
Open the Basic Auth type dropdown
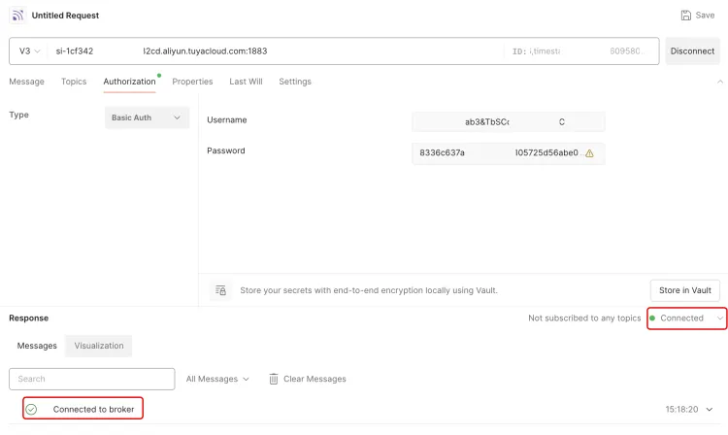[x=147, y=117]
